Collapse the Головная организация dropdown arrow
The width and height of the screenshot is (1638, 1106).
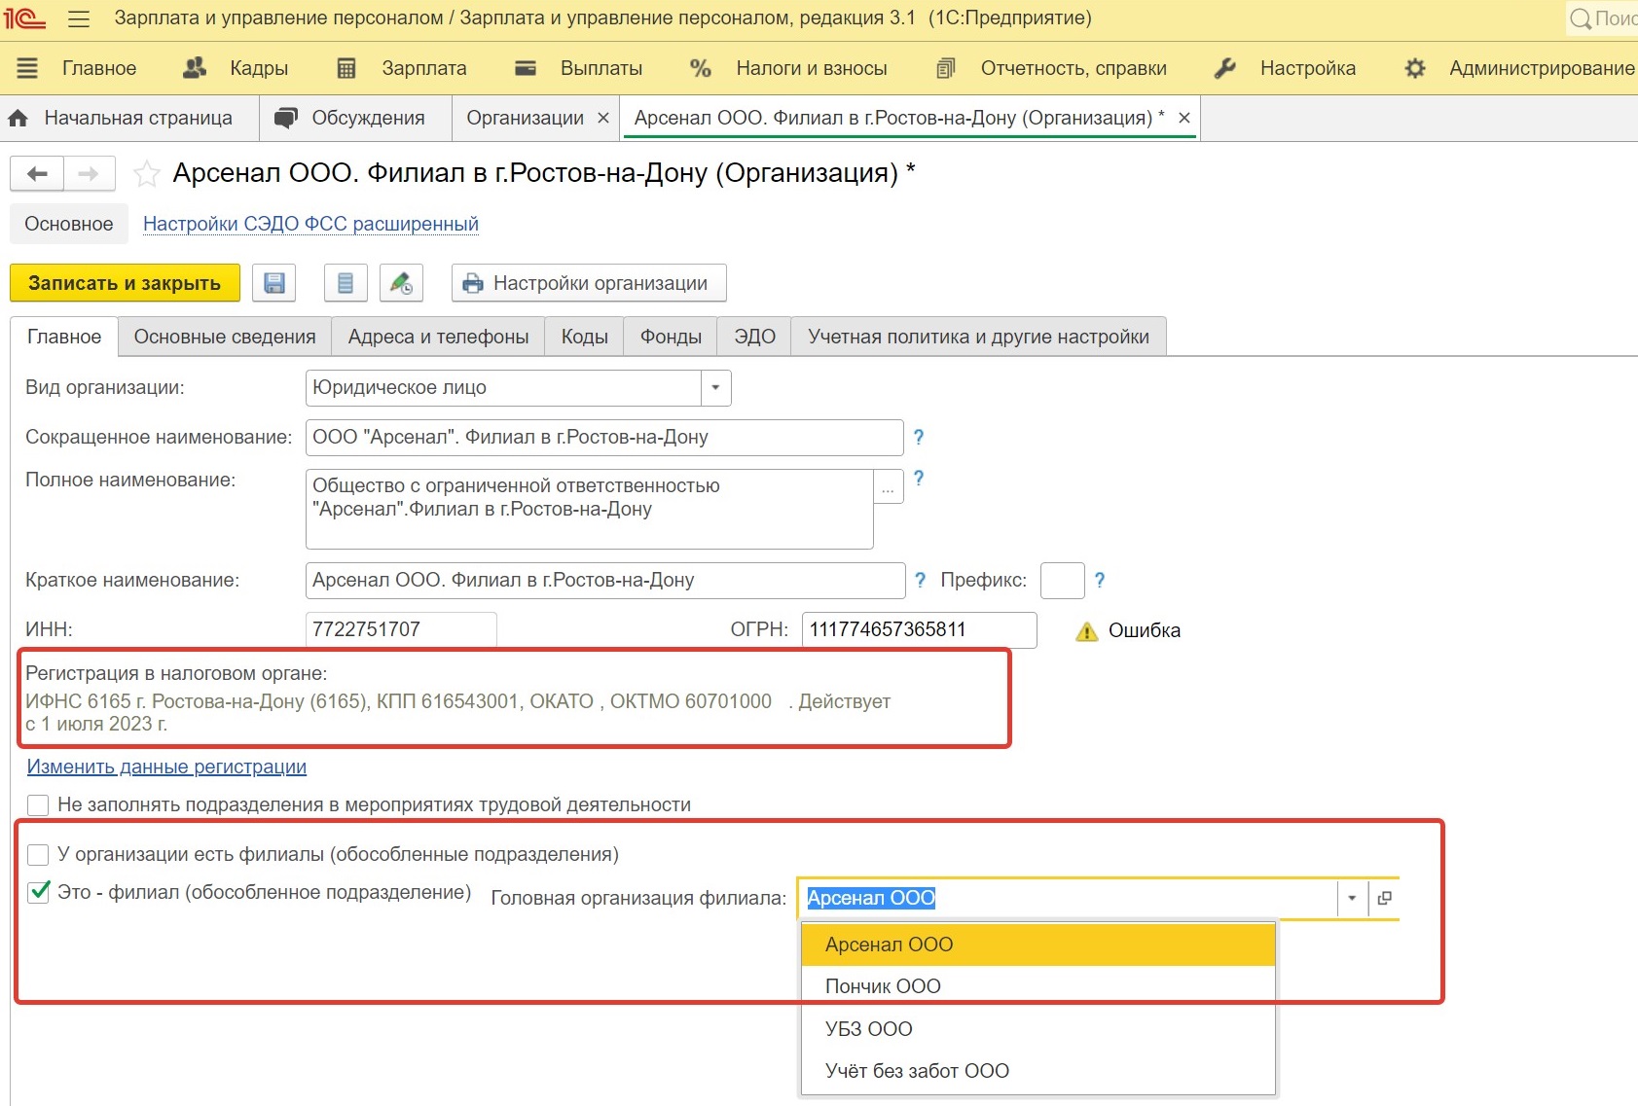[1352, 898]
